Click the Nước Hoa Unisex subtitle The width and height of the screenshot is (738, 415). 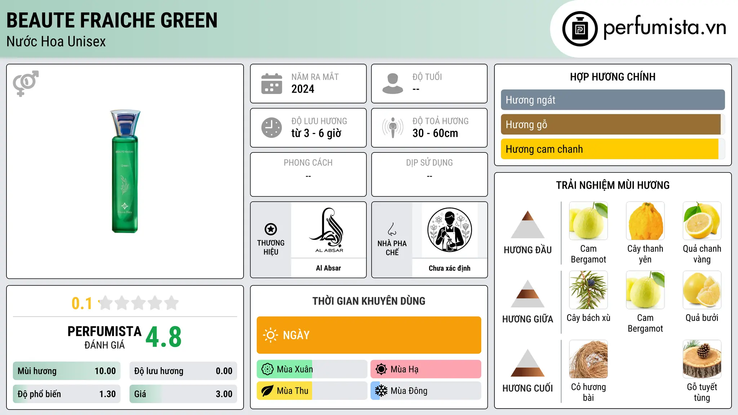56,41
